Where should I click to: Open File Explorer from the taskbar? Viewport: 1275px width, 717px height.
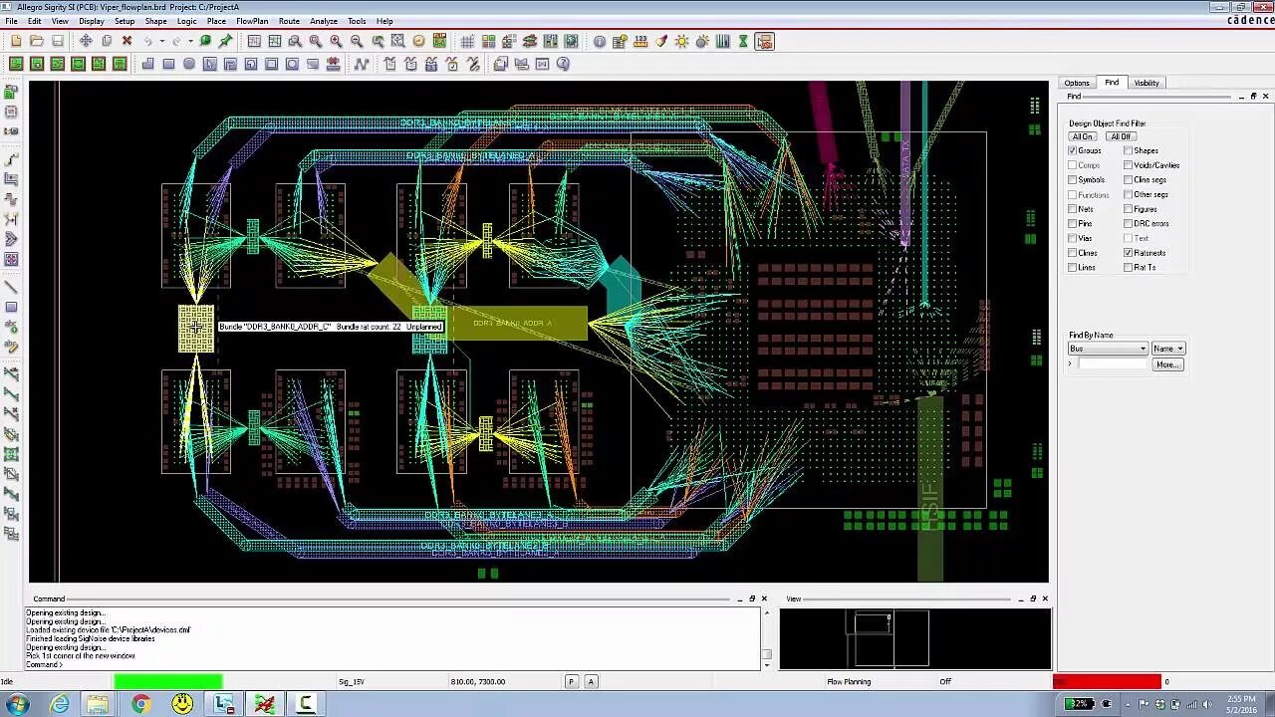(x=98, y=704)
